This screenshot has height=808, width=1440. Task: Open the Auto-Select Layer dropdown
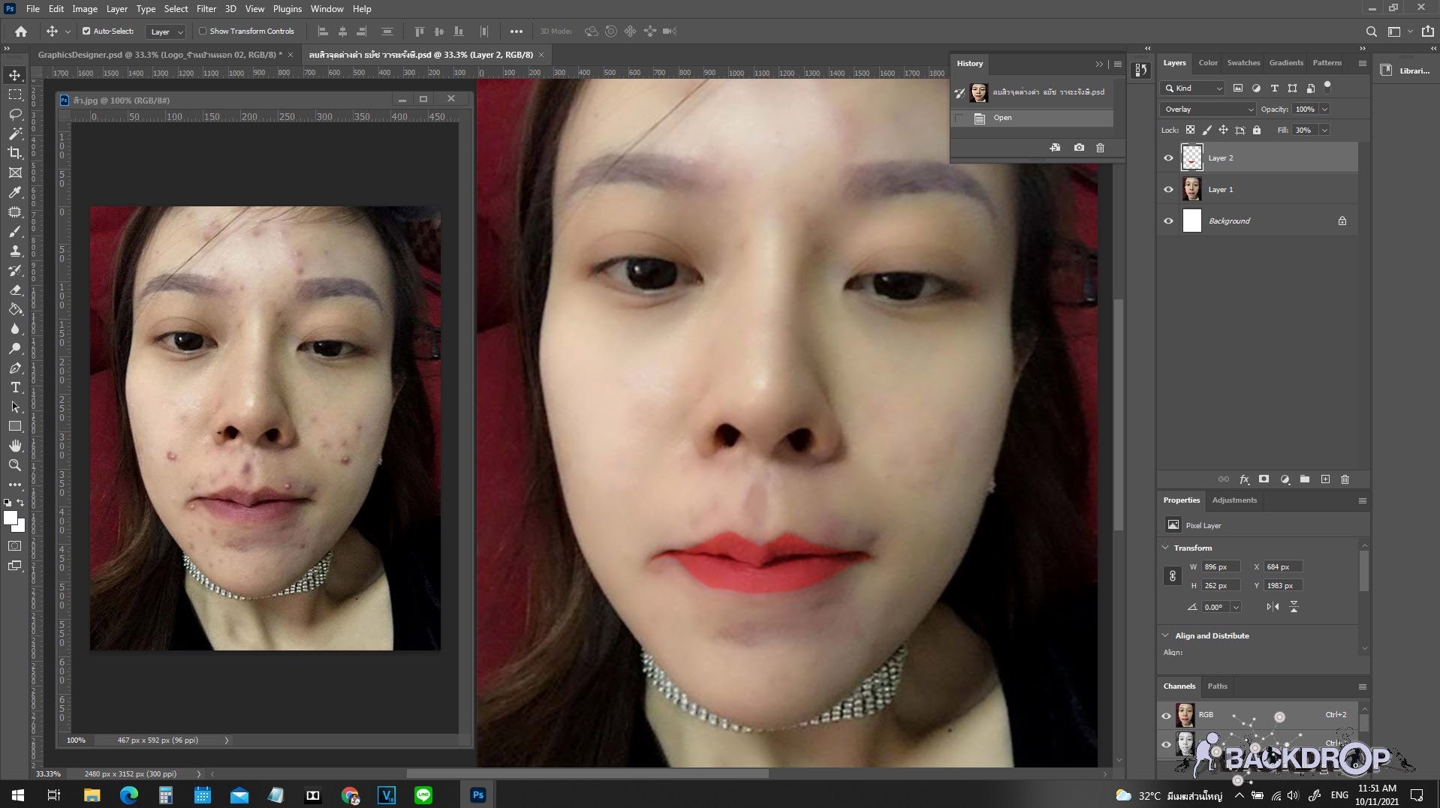tap(165, 32)
